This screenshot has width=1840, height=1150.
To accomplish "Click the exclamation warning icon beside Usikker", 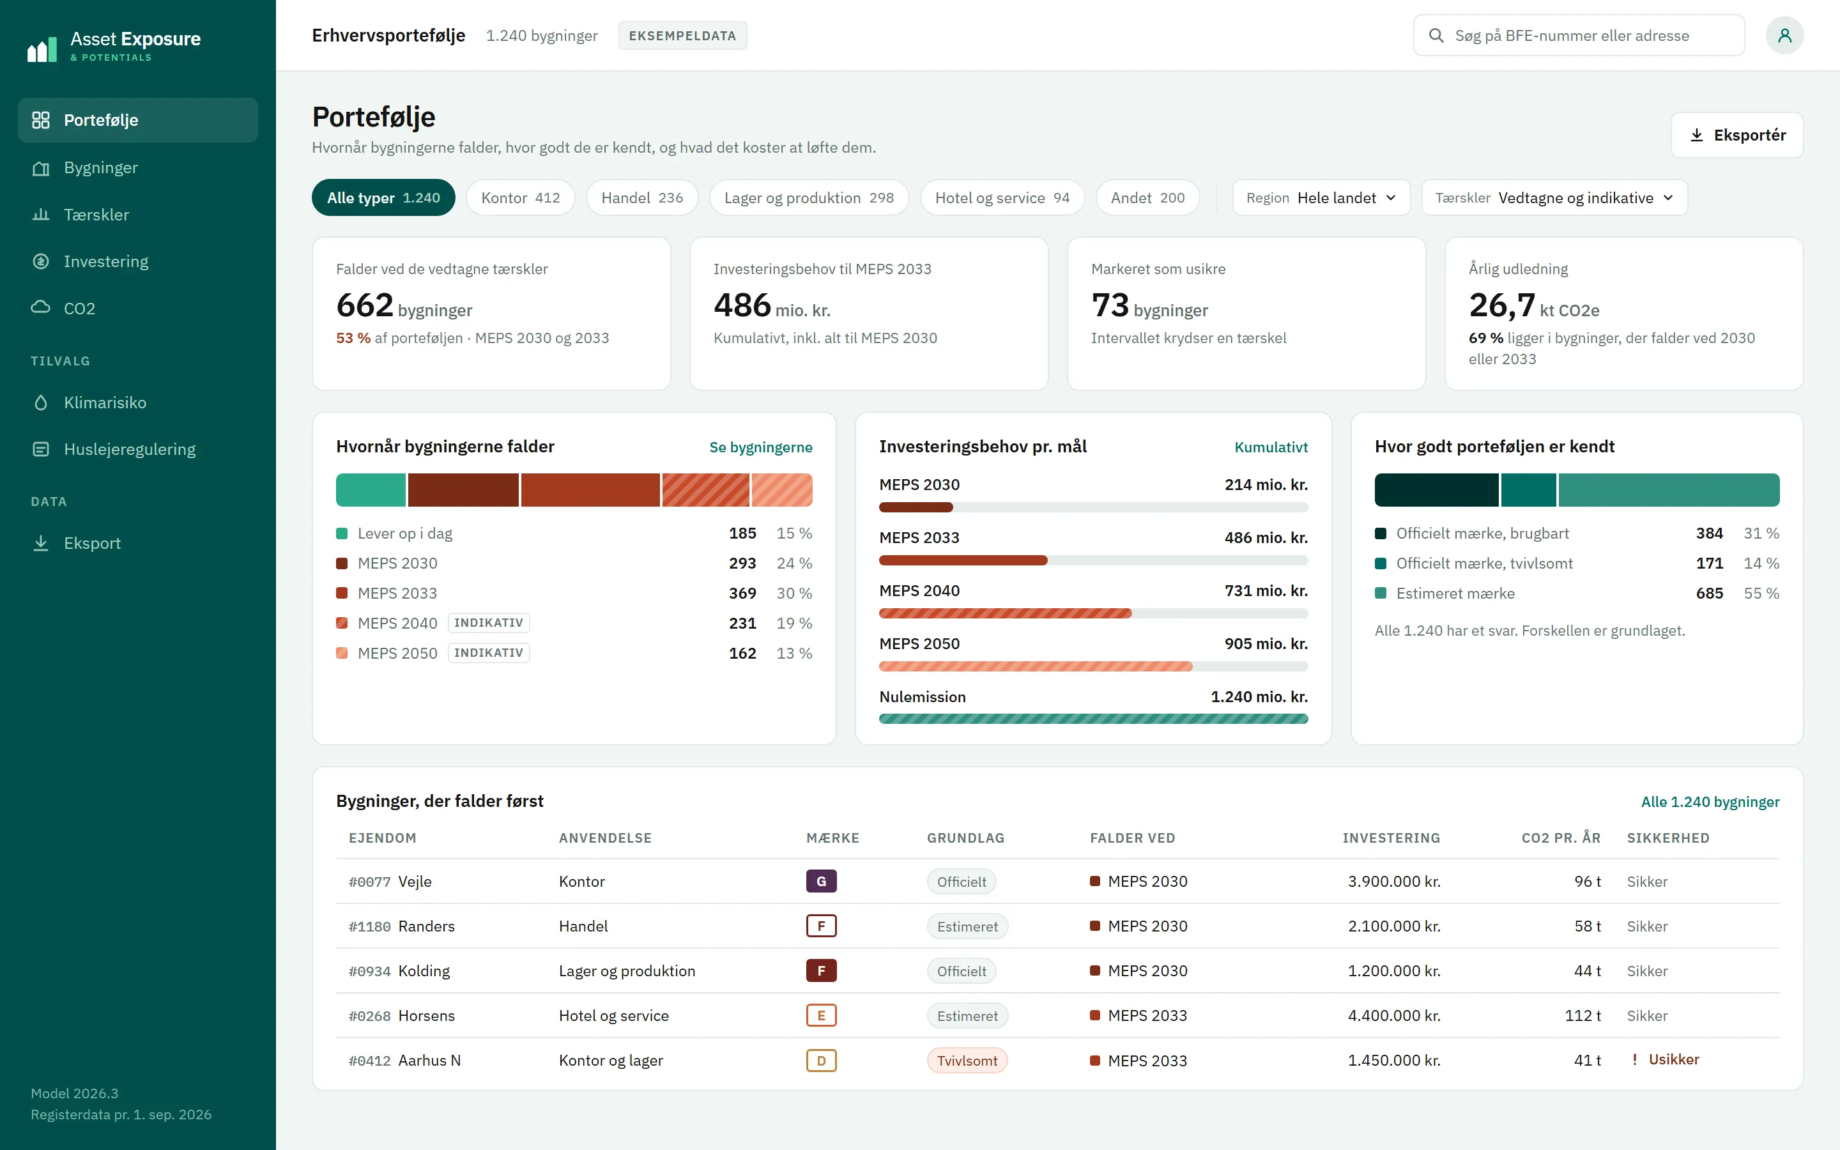I will (x=1634, y=1059).
